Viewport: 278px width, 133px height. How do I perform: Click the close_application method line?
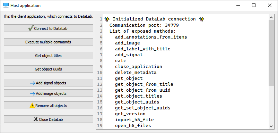tap(138, 67)
